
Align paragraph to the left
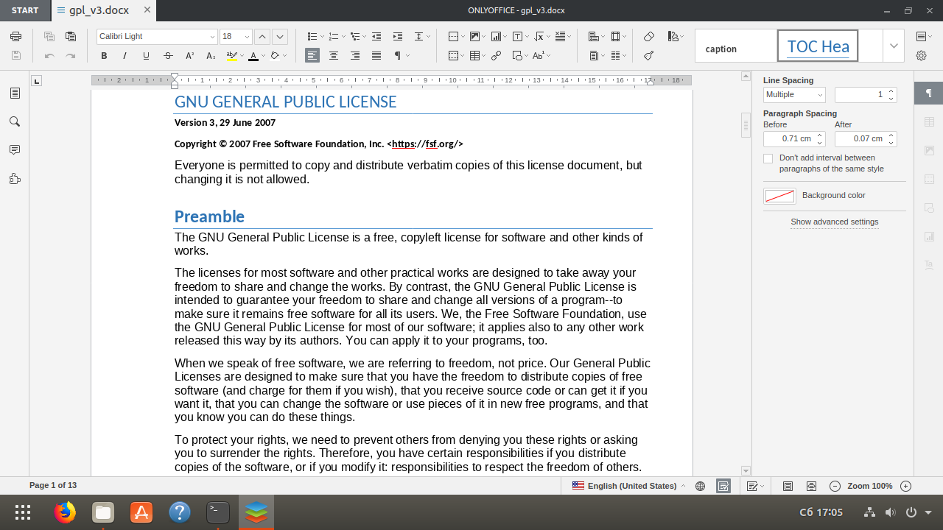[x=312, y=56]
